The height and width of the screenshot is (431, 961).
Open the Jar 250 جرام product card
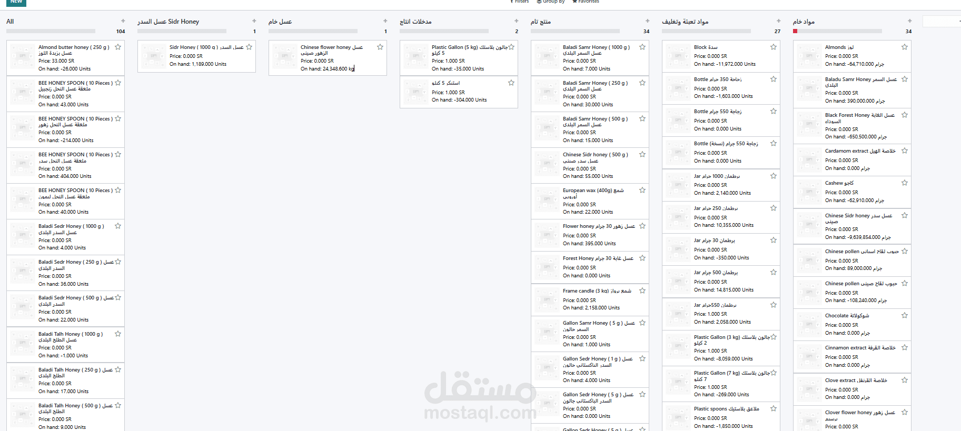click(721, 217)
